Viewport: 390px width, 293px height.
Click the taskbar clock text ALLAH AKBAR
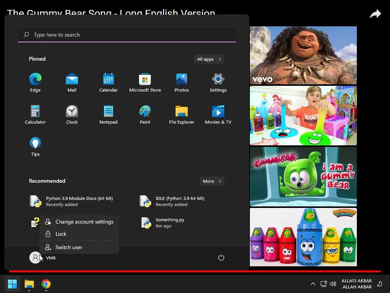click(x=357, y=287)
